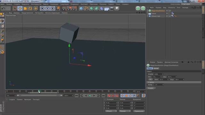
Task: Render the active view clapperboard icon
Action: point(64,9)
